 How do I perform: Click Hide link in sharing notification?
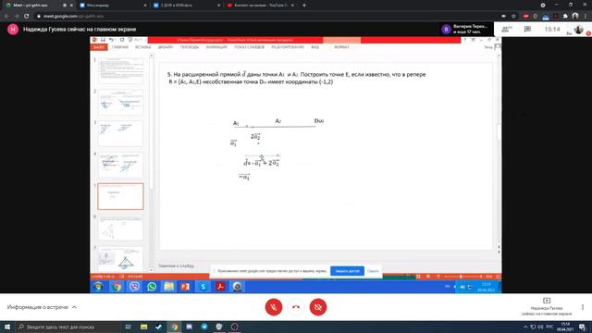[x=373, y=271]
